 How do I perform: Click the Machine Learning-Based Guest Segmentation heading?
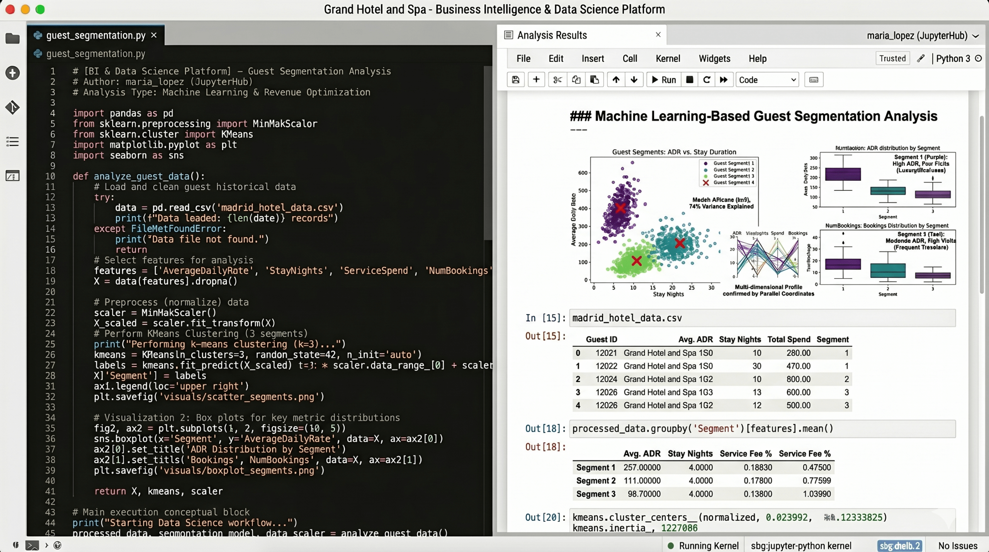pyautogui.click(x=753, y=116)
